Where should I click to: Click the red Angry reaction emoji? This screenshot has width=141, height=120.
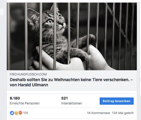(20, 113)
